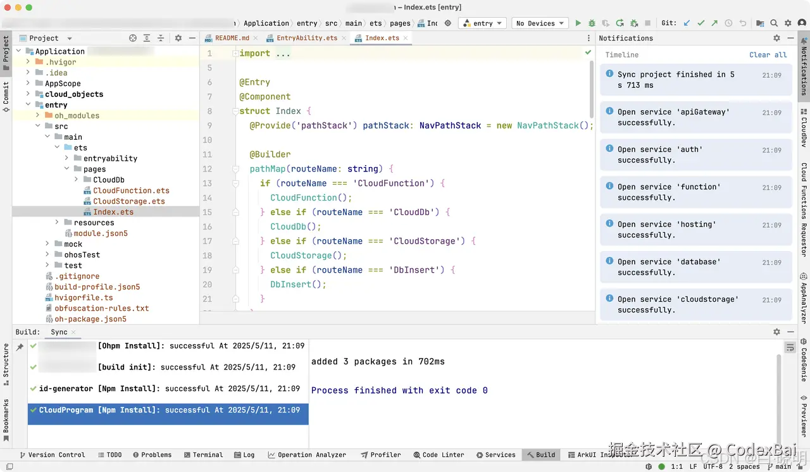
Task: Switch to the EntryAbility.ets editor tab
Action: [306, 38]
